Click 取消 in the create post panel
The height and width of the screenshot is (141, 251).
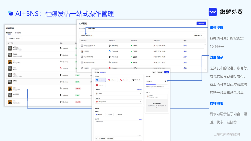coord(154,72)
